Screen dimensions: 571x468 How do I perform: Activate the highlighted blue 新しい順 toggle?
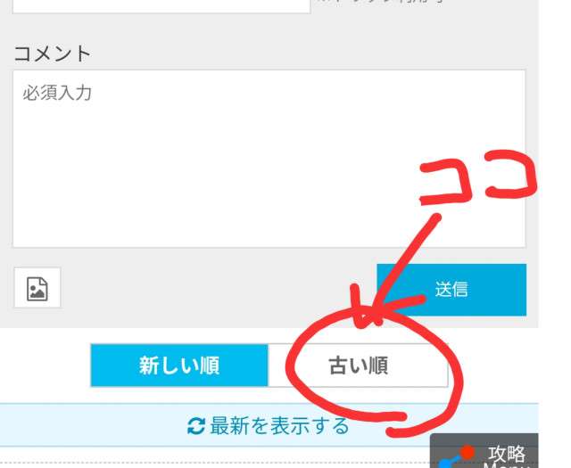point(179,365)
